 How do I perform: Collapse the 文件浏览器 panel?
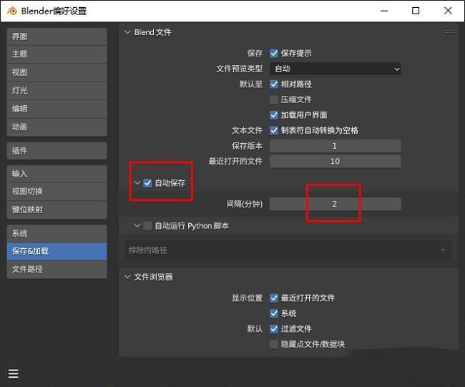point(127,277)
